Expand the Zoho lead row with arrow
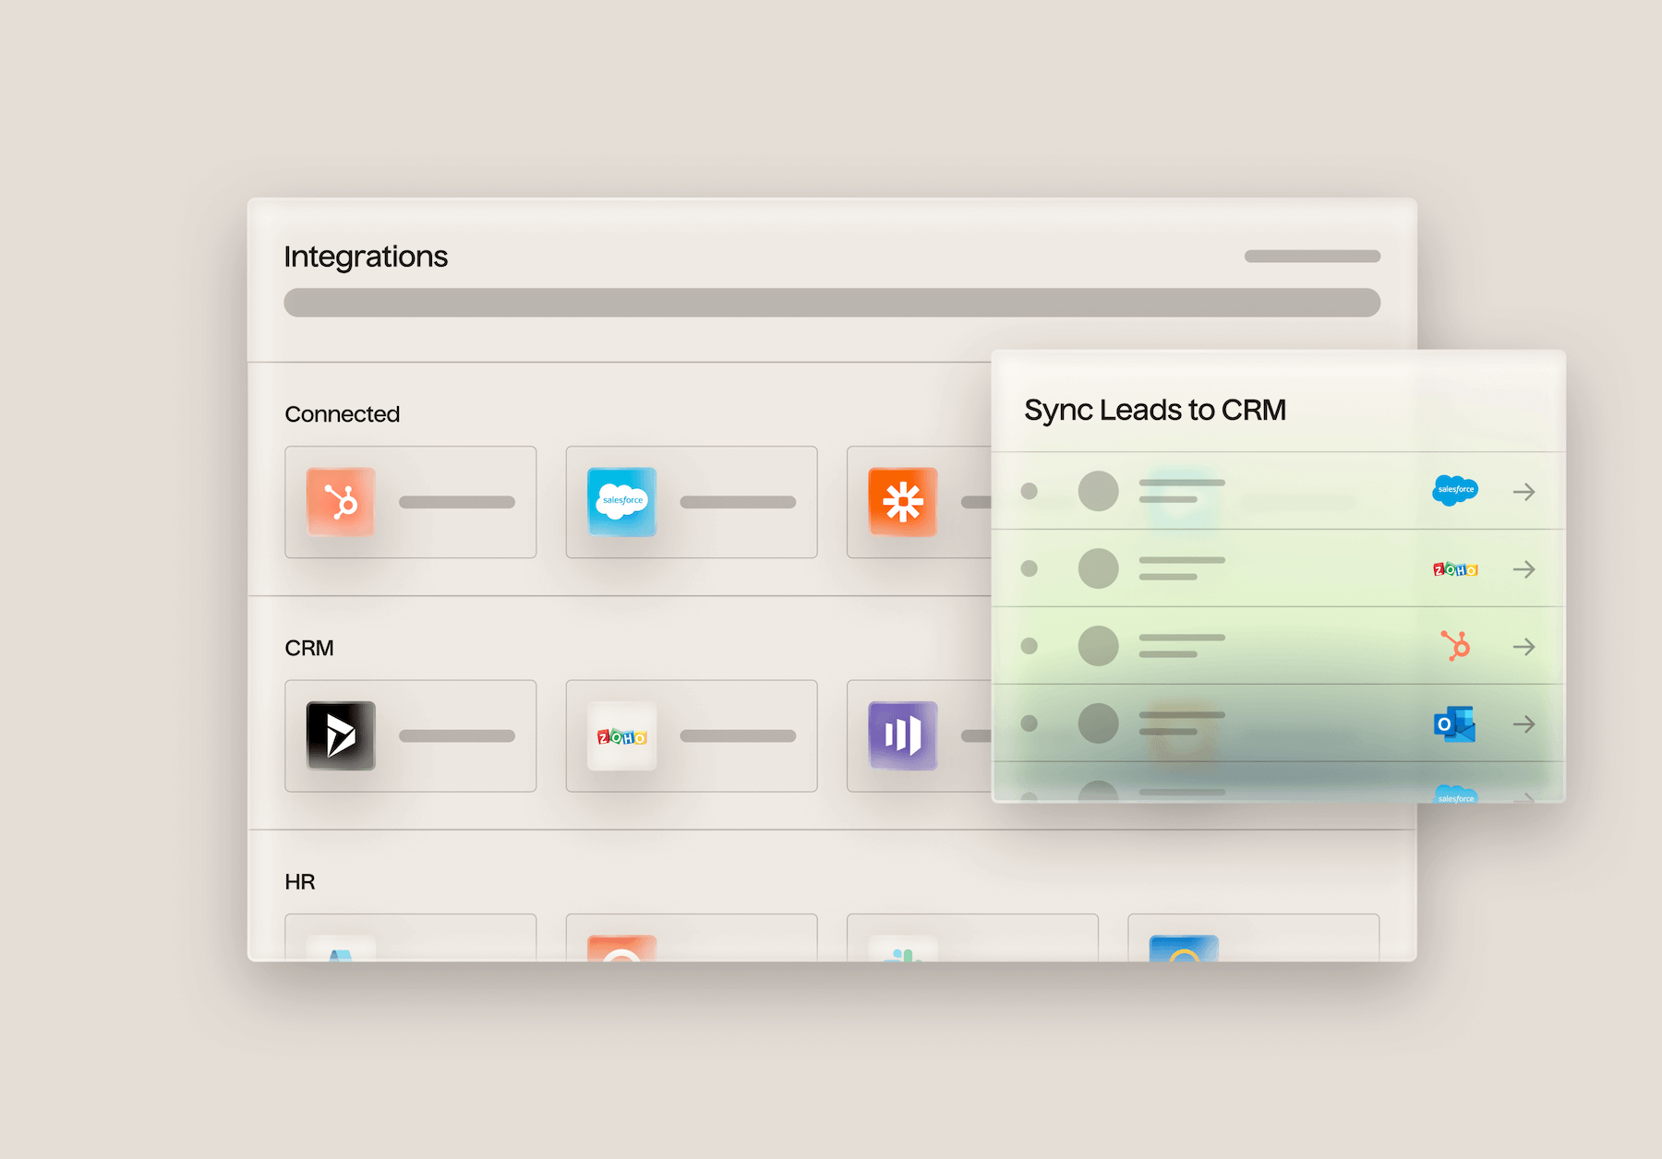This screenshot has width=1662, height=1159. point(1523,569)
